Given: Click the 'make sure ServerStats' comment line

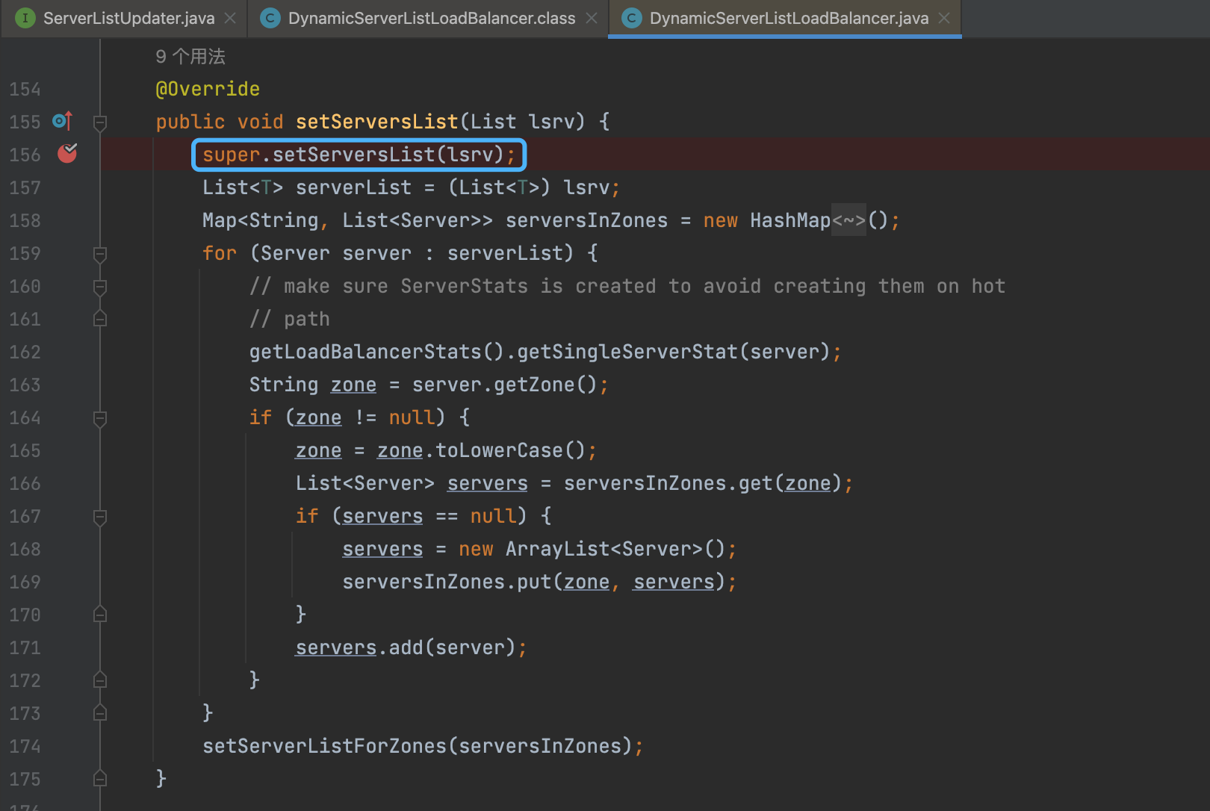Looking at the screenshot, I should coord(627,286).
